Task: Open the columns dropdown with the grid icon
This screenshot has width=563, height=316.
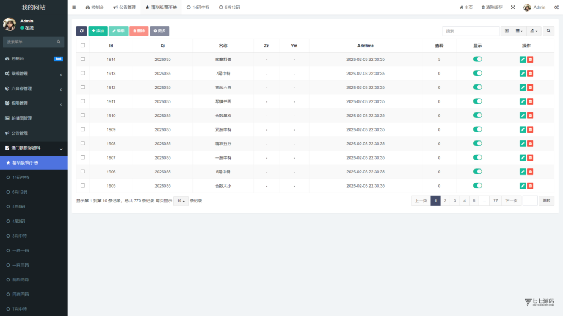Action: (519, 31)
